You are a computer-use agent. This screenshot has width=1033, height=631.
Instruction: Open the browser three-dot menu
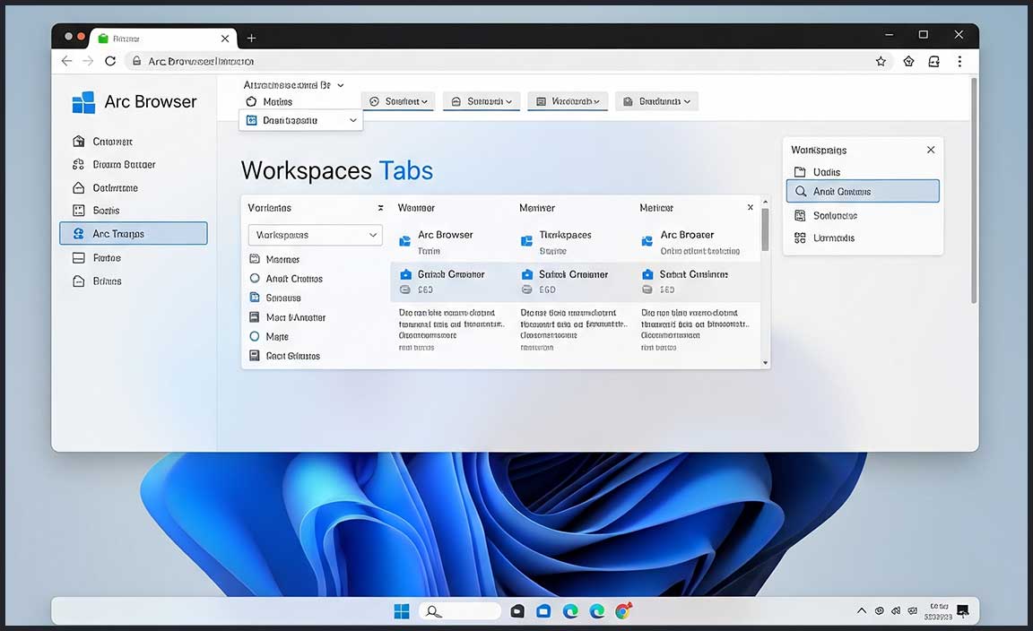(x=959, y=61)
